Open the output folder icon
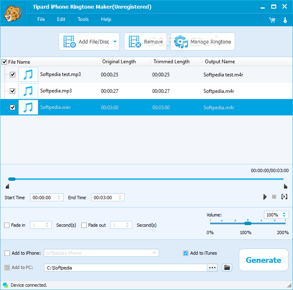Image resolution: width=293 pixels, height=290 pixels. click(x=227, y=267)
